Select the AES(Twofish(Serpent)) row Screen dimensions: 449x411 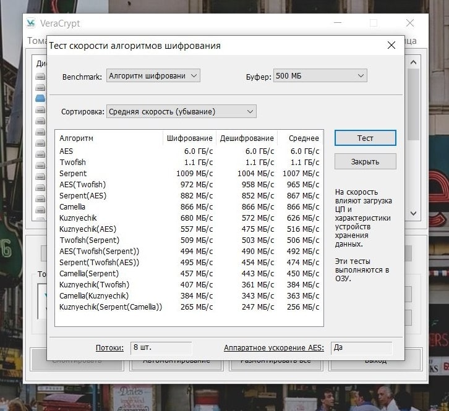pyautogui.click(x=189, y=252)
